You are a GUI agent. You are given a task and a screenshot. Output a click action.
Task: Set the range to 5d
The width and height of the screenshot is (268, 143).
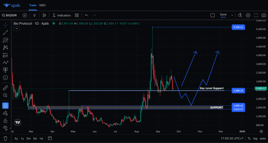coord(35,138)
